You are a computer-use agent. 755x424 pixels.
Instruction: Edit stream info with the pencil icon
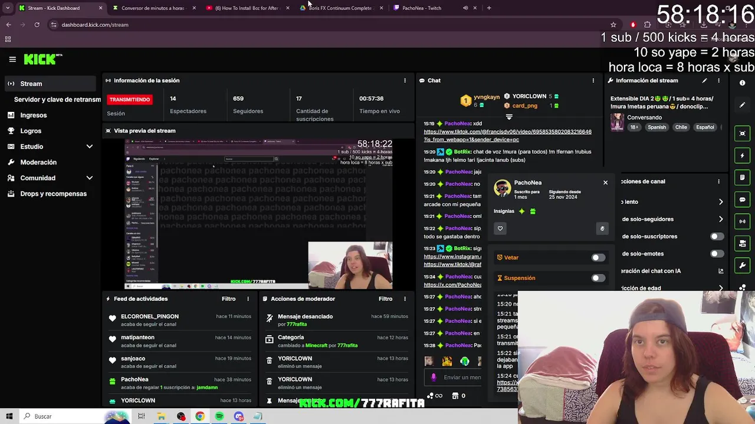pos(704,81)
